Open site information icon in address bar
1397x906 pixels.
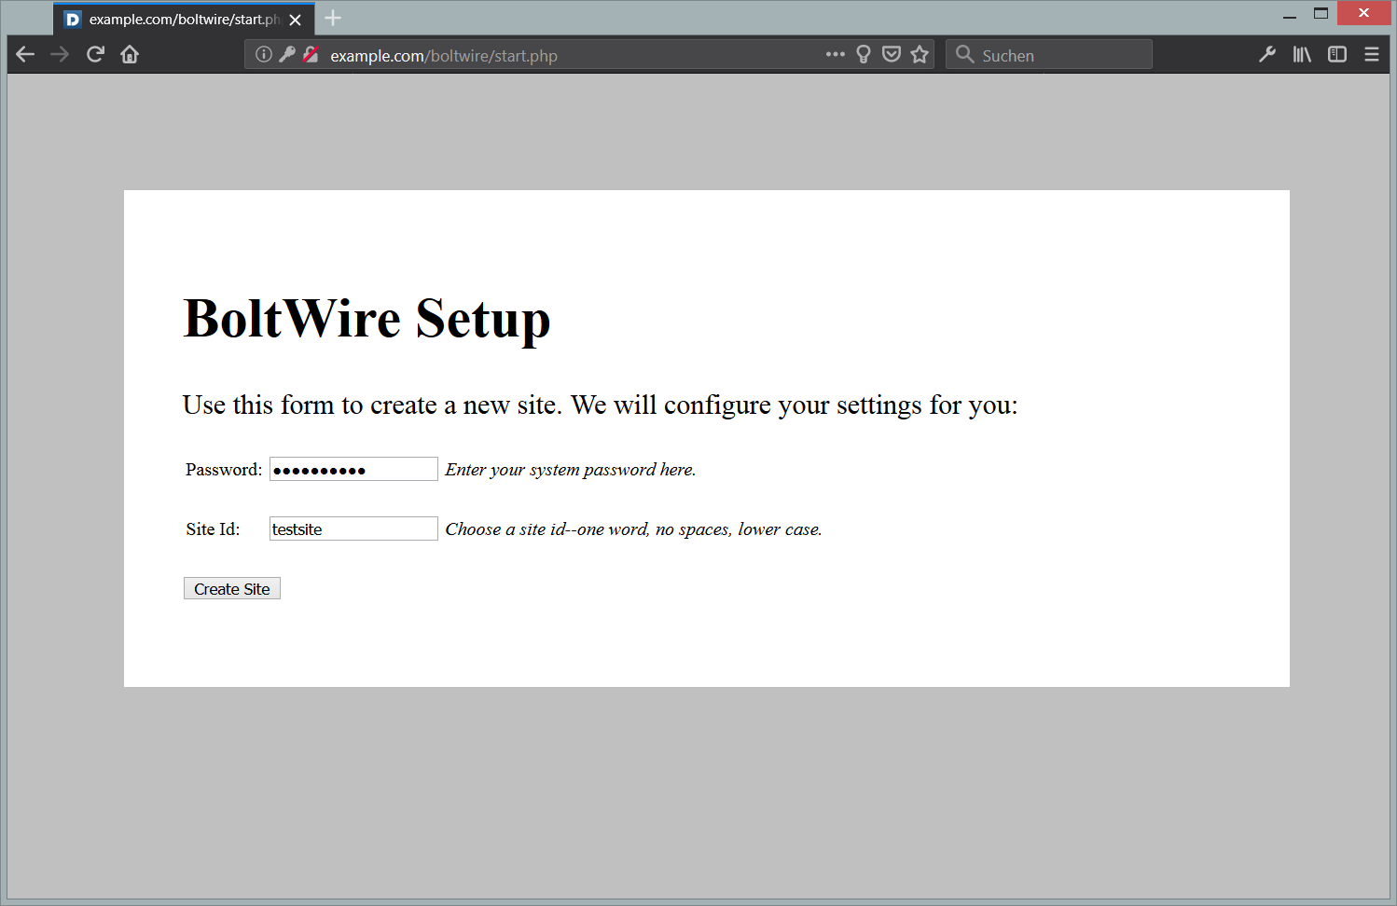[264, 55]
